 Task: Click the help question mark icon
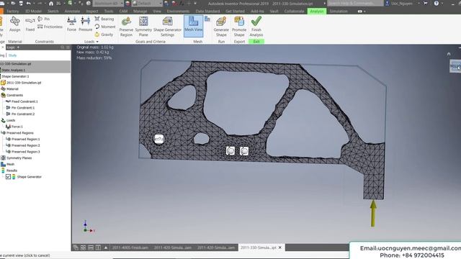437,4
